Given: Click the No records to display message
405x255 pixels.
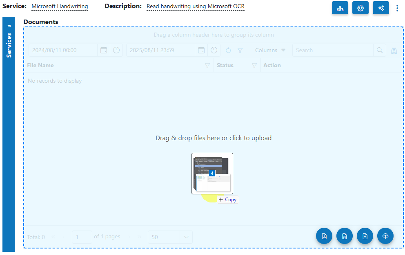Looking at the screenshot, I should click(x=55, y=81).
